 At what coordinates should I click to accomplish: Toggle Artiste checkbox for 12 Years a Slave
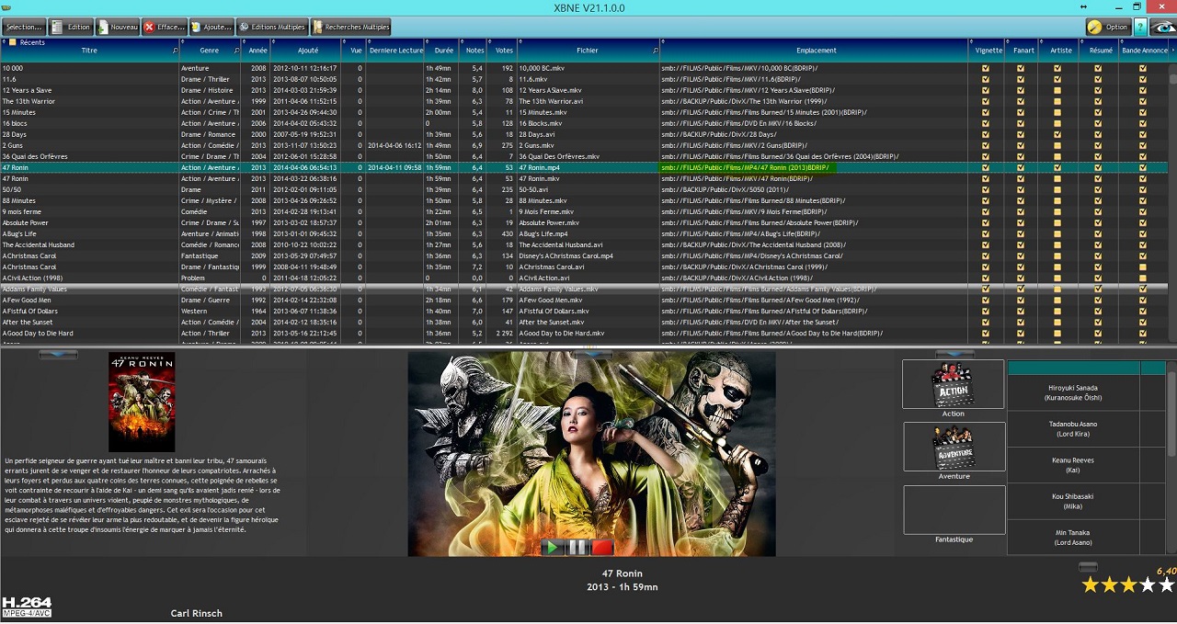tap(1057, 90)
